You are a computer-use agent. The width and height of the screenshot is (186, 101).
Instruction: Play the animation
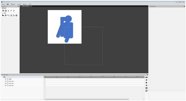[146, 83]
